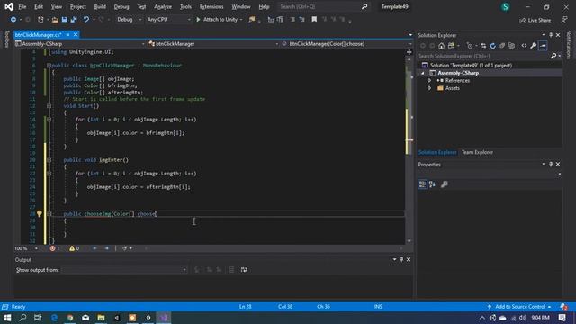Click the Properties wrench icon in Solution Explorer
This screenshot has width=576, height=324.
[533, 46]
